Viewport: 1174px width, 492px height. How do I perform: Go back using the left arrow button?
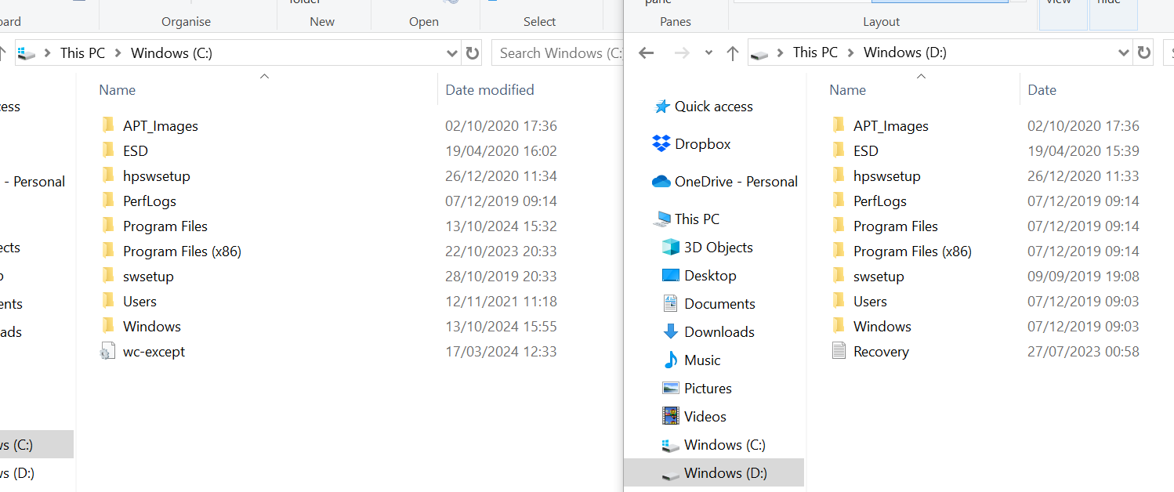(x=646, y=52)
